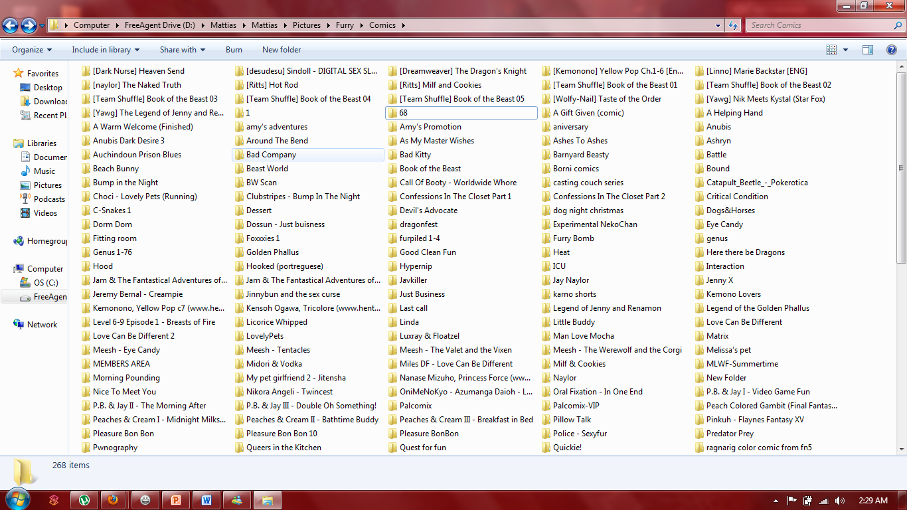907x510 pixels.
Task: Click the Music library icon
Action: [25, 171]
